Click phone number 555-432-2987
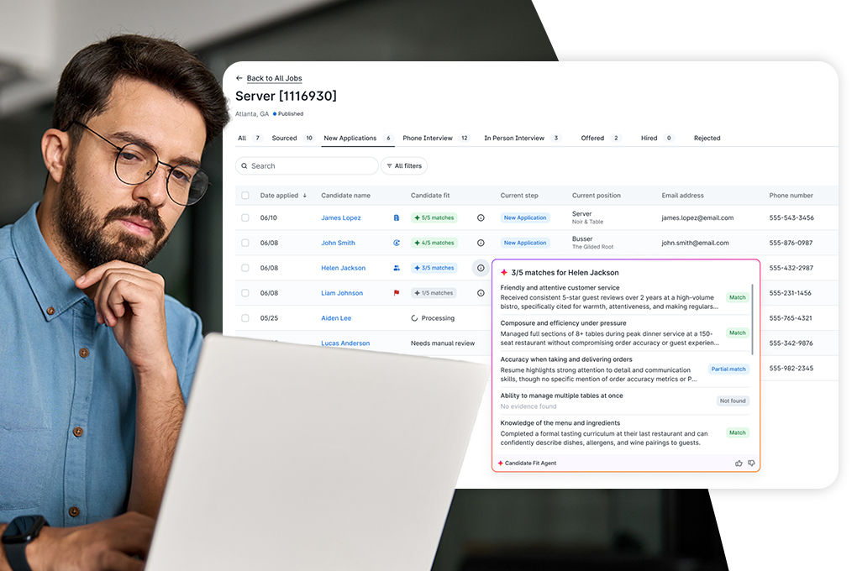Viewport: 857px width, 571px height. point(791,269)
